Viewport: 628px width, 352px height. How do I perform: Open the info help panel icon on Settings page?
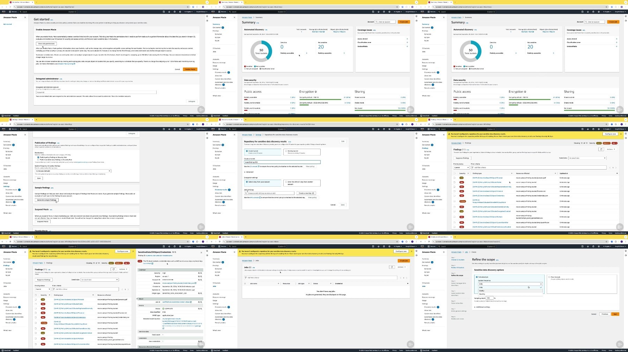tap(207, 133)
